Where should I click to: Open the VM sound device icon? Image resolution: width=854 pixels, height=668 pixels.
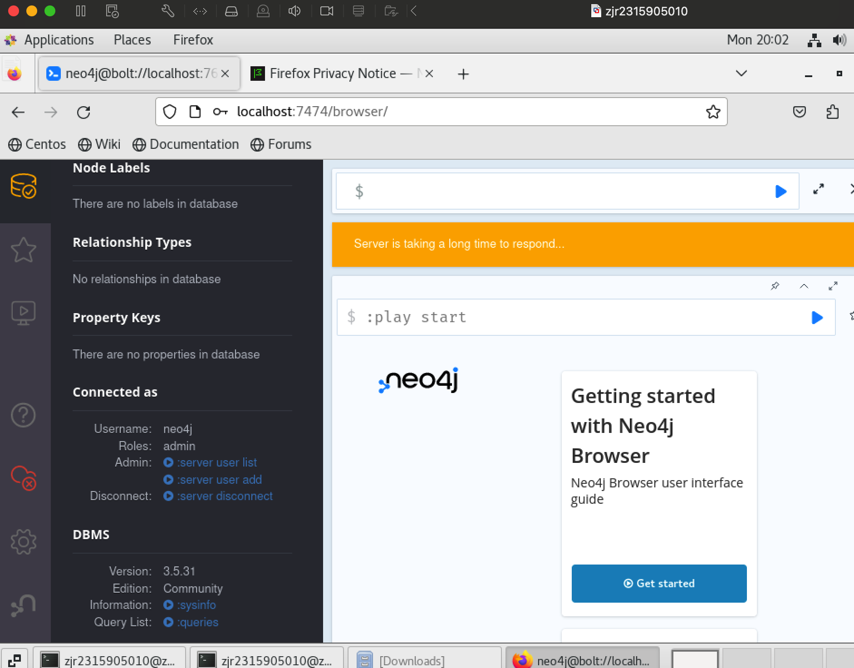click(x=294, y=11)
